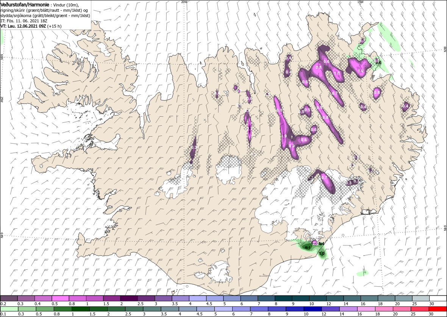
Task: Click the upper legend swatch labeled 4.5
Action: [x=215, y=298]
